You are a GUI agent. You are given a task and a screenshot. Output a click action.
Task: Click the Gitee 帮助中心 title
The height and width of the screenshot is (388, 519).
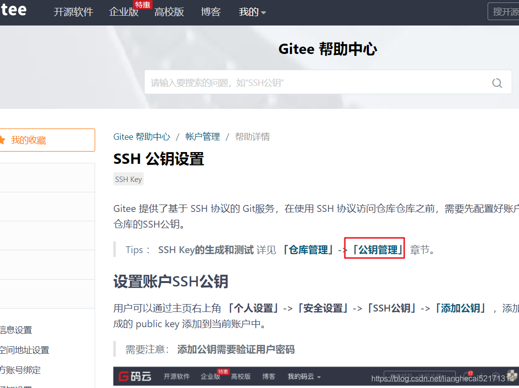click(328, 49)
